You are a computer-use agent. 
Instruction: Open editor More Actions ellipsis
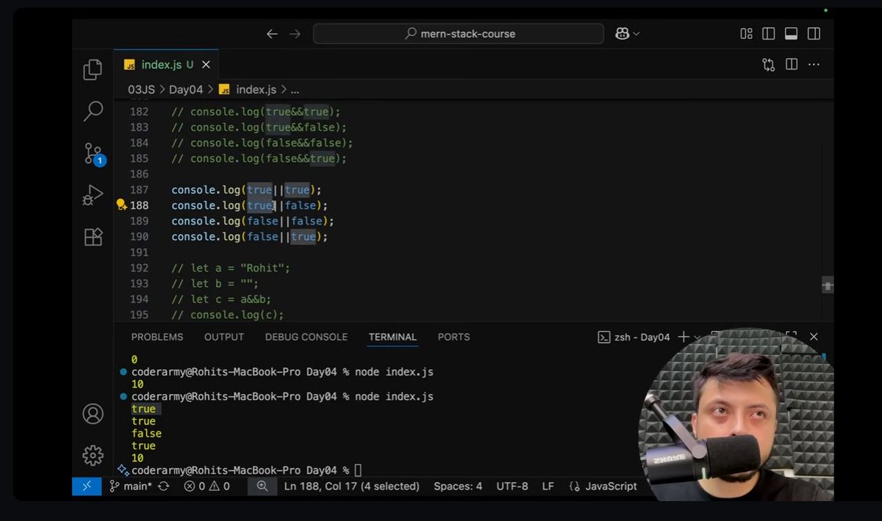pyautogui.click(x=814, y=65)
